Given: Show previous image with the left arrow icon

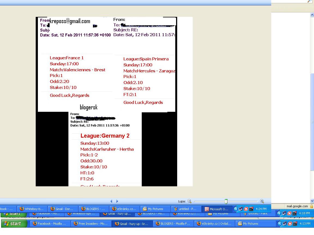Looking at the screenshot, I should (x=111, y=201).
